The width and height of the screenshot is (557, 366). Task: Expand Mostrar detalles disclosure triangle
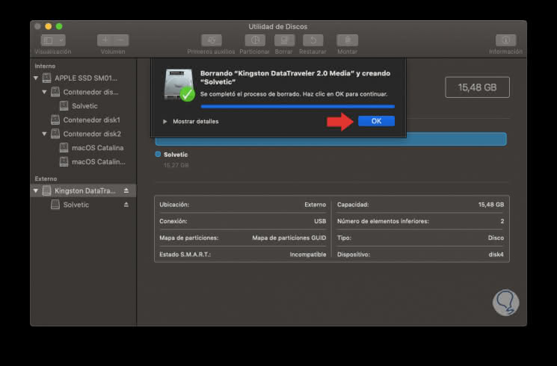pos(165,121)
